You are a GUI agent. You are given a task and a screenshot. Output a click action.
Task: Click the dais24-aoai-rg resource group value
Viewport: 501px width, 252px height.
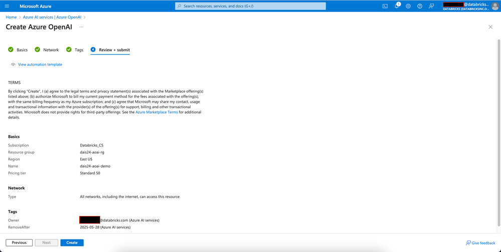(92, 152)
